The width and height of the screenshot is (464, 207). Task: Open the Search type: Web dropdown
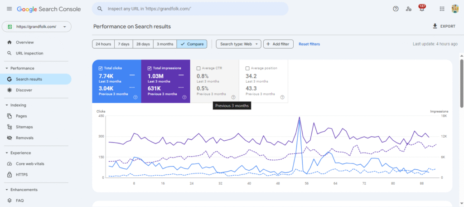tap(238, 44)
